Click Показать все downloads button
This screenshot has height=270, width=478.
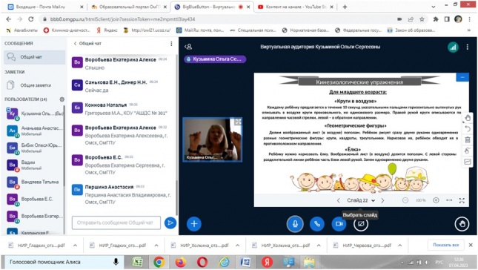point(445,245)
